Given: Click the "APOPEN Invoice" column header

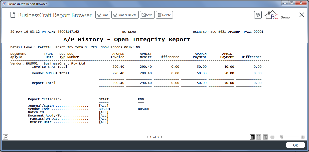Looking at the screenshot, I should (x=117, y=55).
